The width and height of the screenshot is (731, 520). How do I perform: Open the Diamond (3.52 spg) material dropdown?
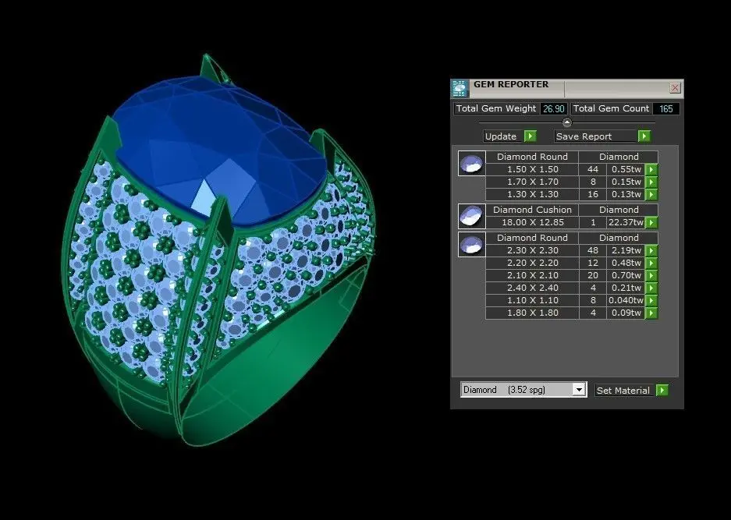point(579,390)
